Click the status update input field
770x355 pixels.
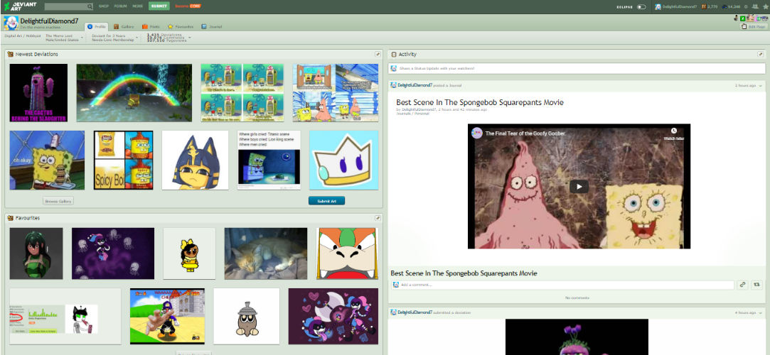(x=577, y=68)
